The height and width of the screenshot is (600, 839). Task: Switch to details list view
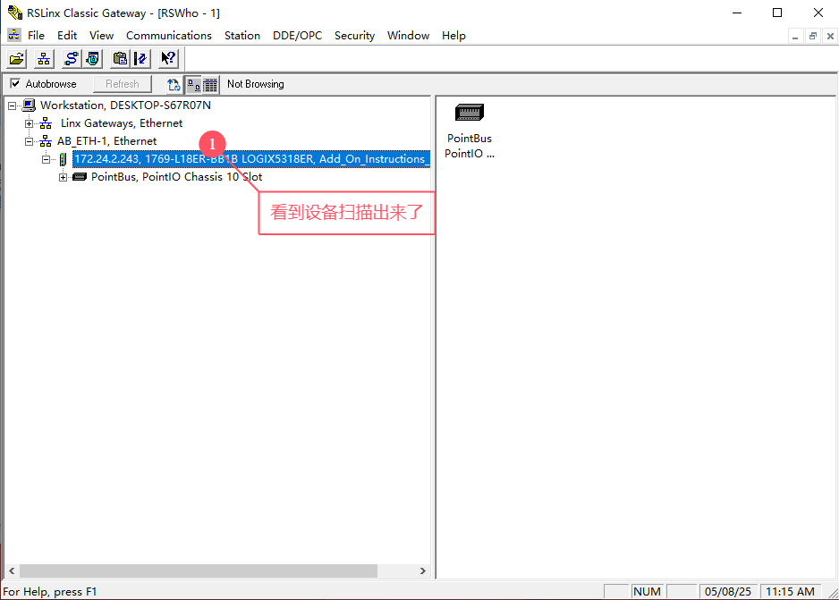tap(210, 84)
